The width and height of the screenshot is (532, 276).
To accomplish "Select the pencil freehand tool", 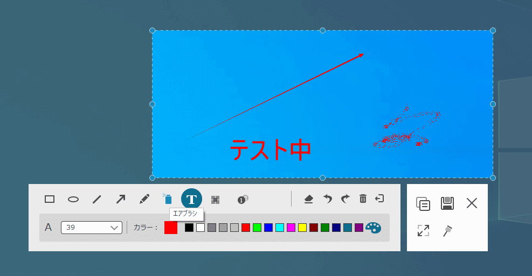I will pyautogui.click(x=144, y=199).
